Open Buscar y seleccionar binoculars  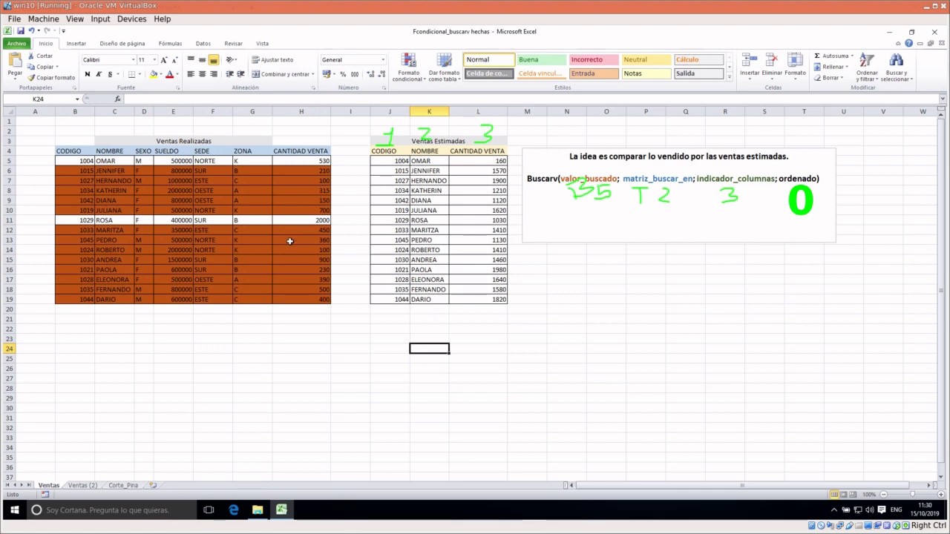897,67
